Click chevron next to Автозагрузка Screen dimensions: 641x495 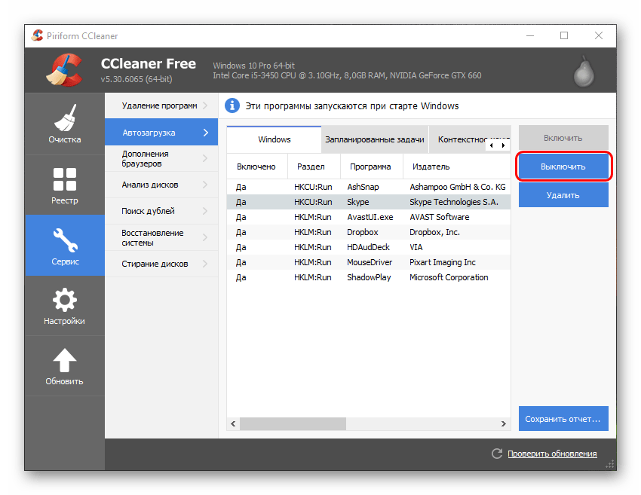tap(206, 133)
